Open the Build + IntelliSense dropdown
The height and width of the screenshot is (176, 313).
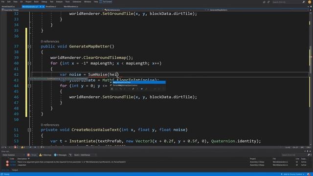pyautogui.click(x=85, y=155)
